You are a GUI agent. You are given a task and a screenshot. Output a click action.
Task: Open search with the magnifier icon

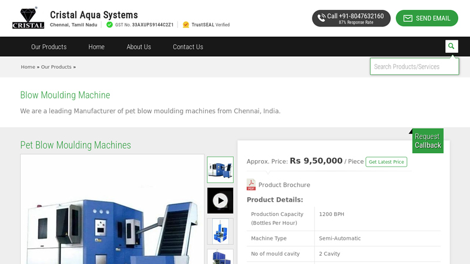click(x=451, y=46)
